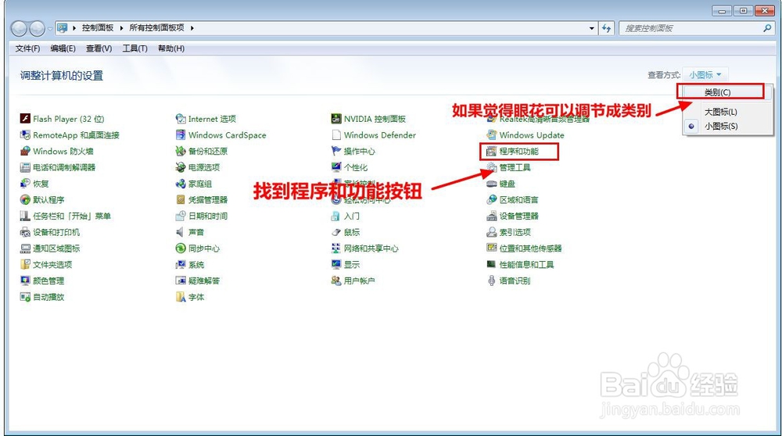This screenshot has height=436, width=782.
Task: Expand the address bar history dropdown
Action: pyautogui.click(x=591, y=28)
